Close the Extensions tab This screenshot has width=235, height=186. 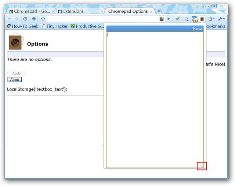click(x=102, y=12)
